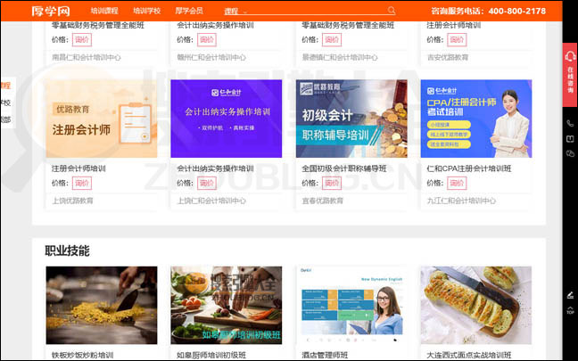
Task: Open 厚学会员 in the navigation bar
Action: tap(189, 11)
